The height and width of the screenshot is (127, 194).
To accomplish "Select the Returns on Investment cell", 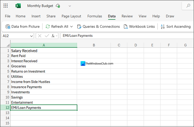I will pyautogui.click(x=44, y=71).
